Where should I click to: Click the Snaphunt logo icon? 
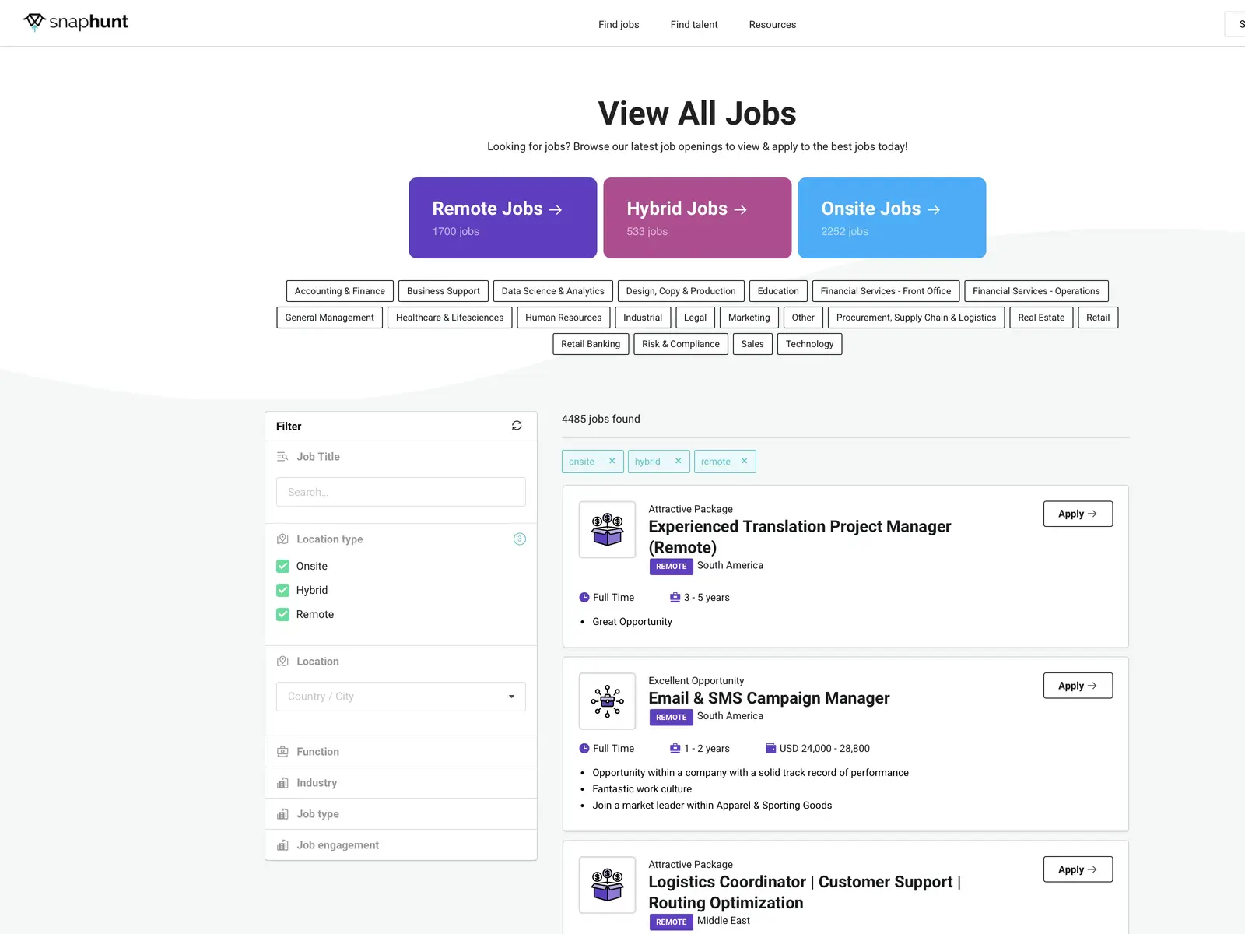point(34,22)
